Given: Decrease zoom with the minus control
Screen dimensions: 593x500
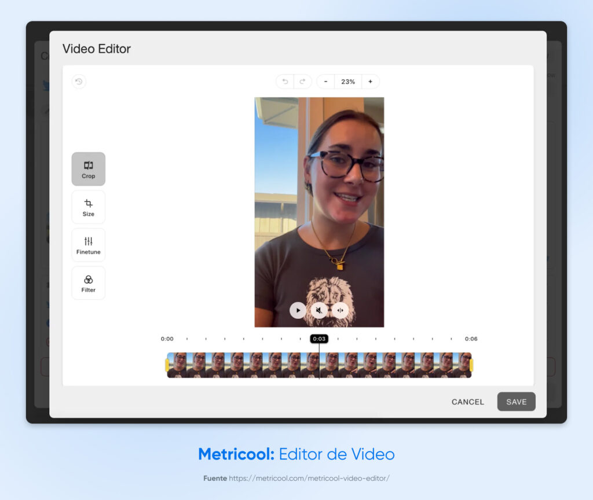Looking at the screenshot, I should click(325, 82).
